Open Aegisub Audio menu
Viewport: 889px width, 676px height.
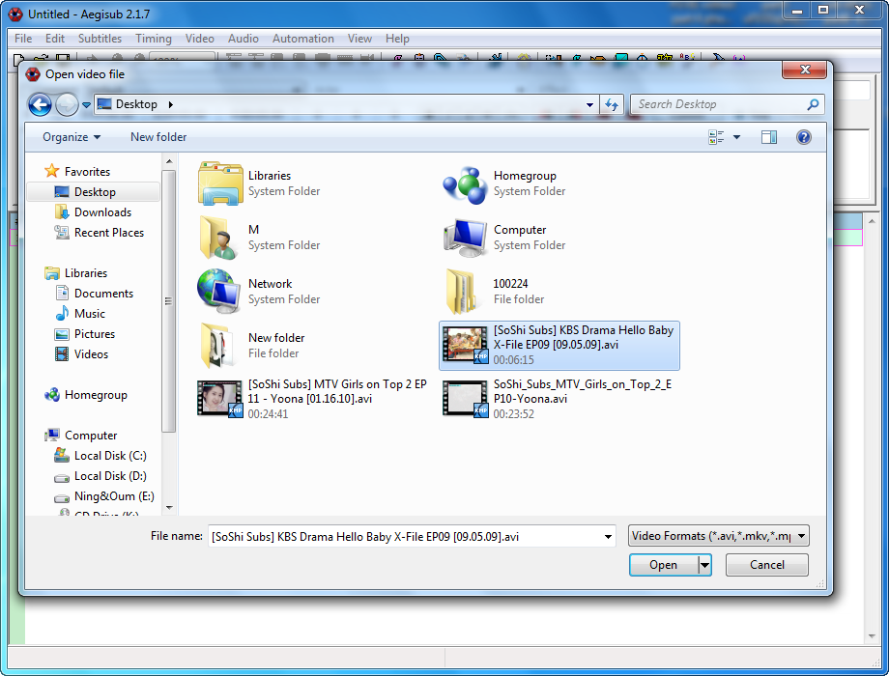[x=244, y=39]
